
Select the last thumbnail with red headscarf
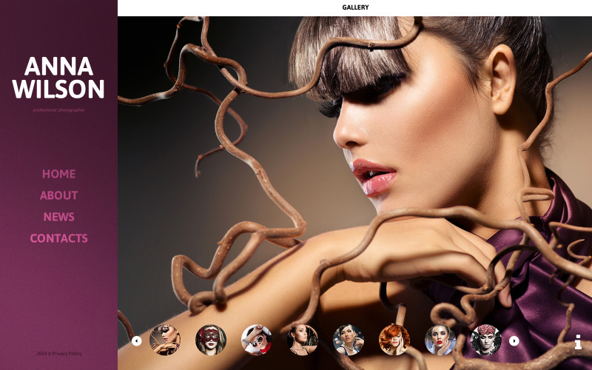pyautogui.click(x=486, y=340)
